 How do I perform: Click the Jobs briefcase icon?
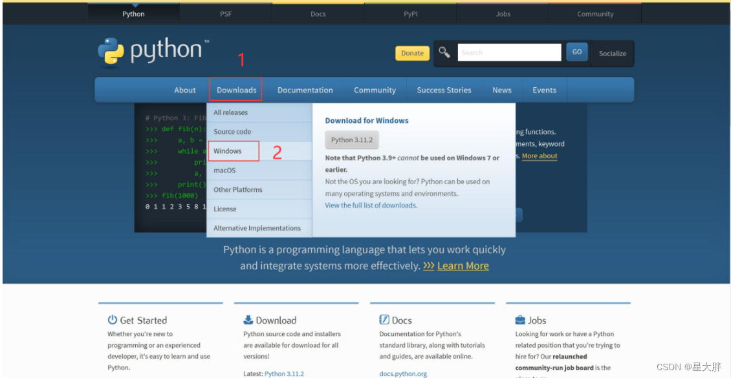tap(520, 320)
